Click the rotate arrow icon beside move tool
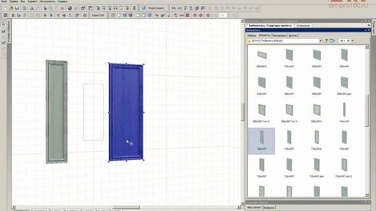Viewport: 376px width, 211px height. [x=58, y=15]
